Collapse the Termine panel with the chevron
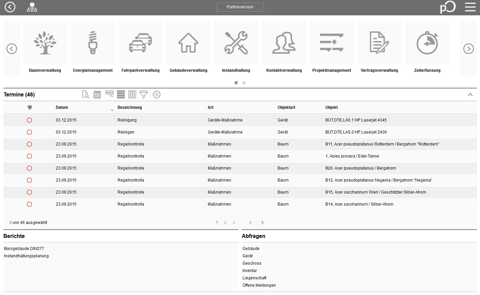Viewport: 480px width, 295px height. click(470, 95)
